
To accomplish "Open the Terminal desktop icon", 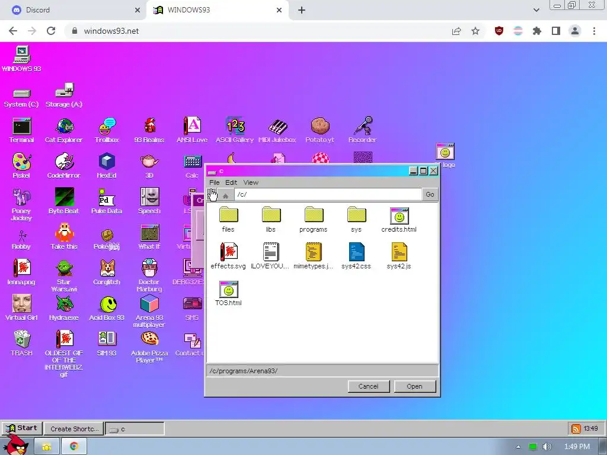I will pyautogui.click(x=22, y=130).
